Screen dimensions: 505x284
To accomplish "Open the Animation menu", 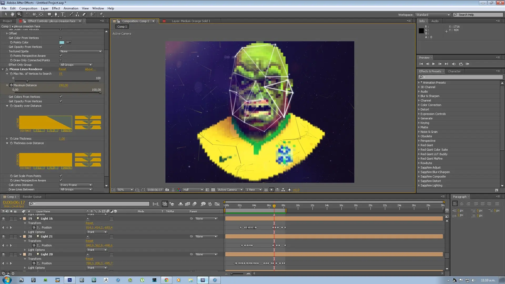I will 71,8.
